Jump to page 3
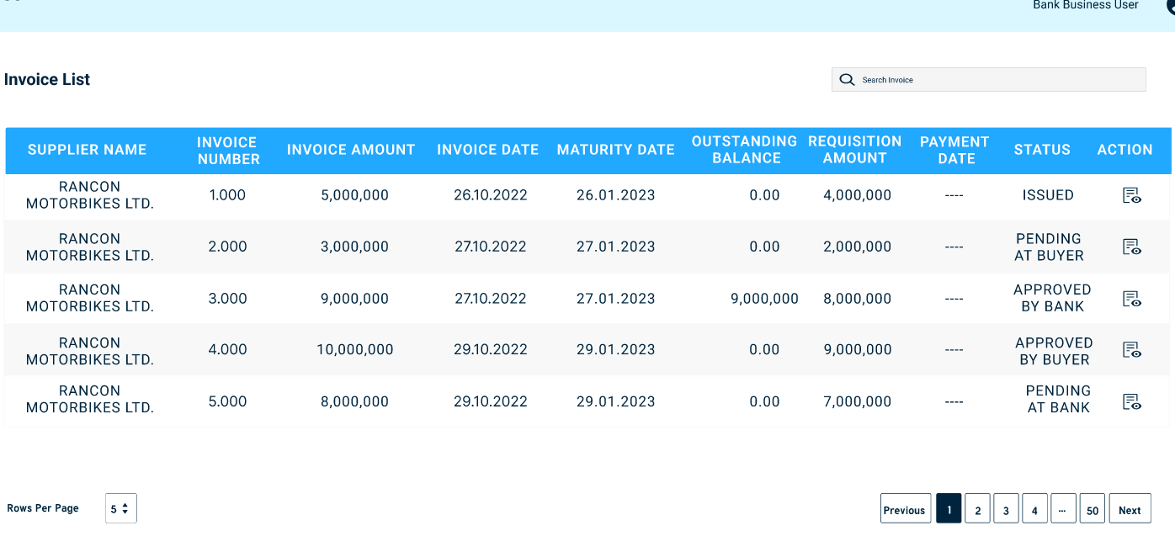1175x547 pixels. pos(1006,508)
